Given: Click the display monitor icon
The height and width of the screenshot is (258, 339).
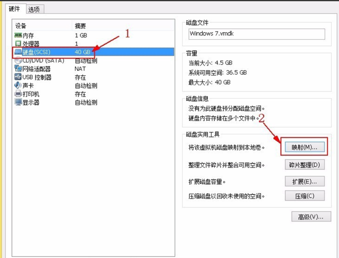Looking at the screenshot, I should [x=18, y=102].
